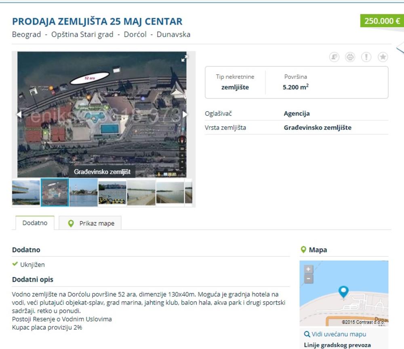Add listing to favorites via star icon
The image size is (404, 349).
pyautogui.click(x=383, y=57)
